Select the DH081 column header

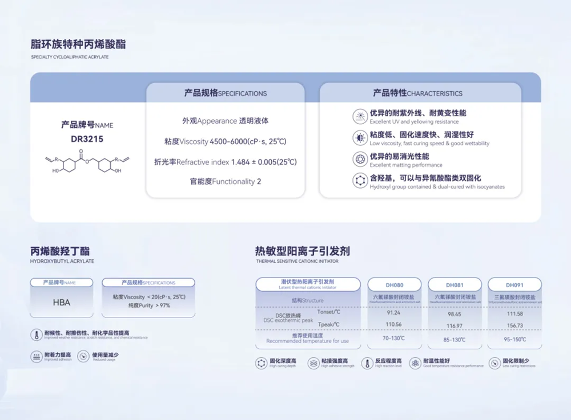coord(455,284)
